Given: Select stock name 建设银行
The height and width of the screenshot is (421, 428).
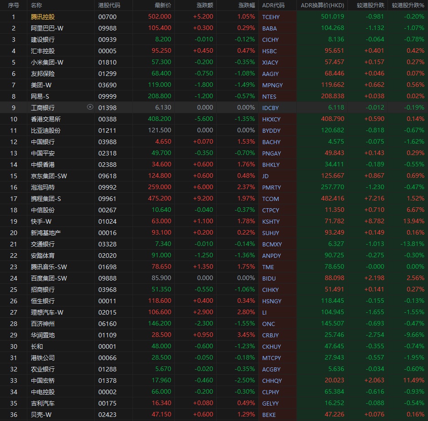Looking at the screenshot, I should [x=43, y=40].
